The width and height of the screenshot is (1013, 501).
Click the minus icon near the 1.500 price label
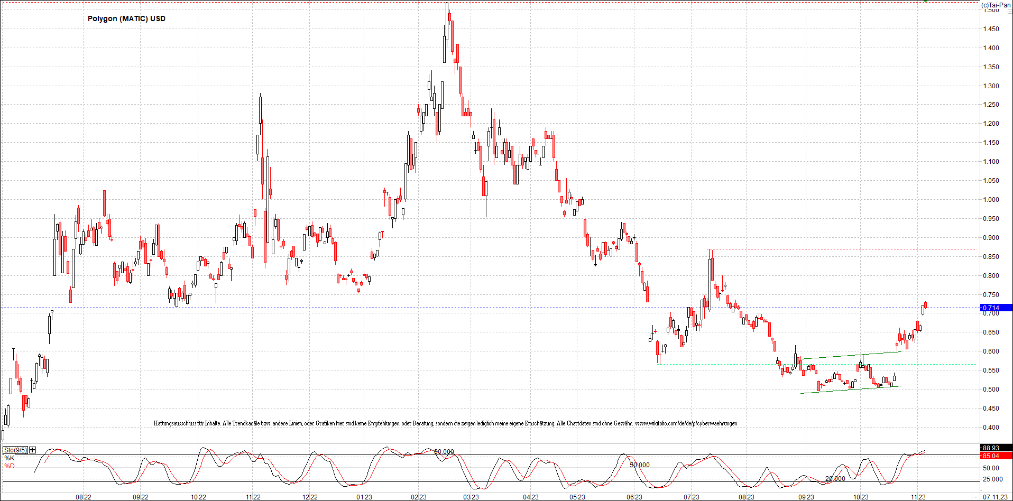(1009, 12)
